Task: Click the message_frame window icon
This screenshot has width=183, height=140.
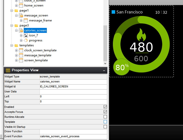Action: (x=26, y=20)
